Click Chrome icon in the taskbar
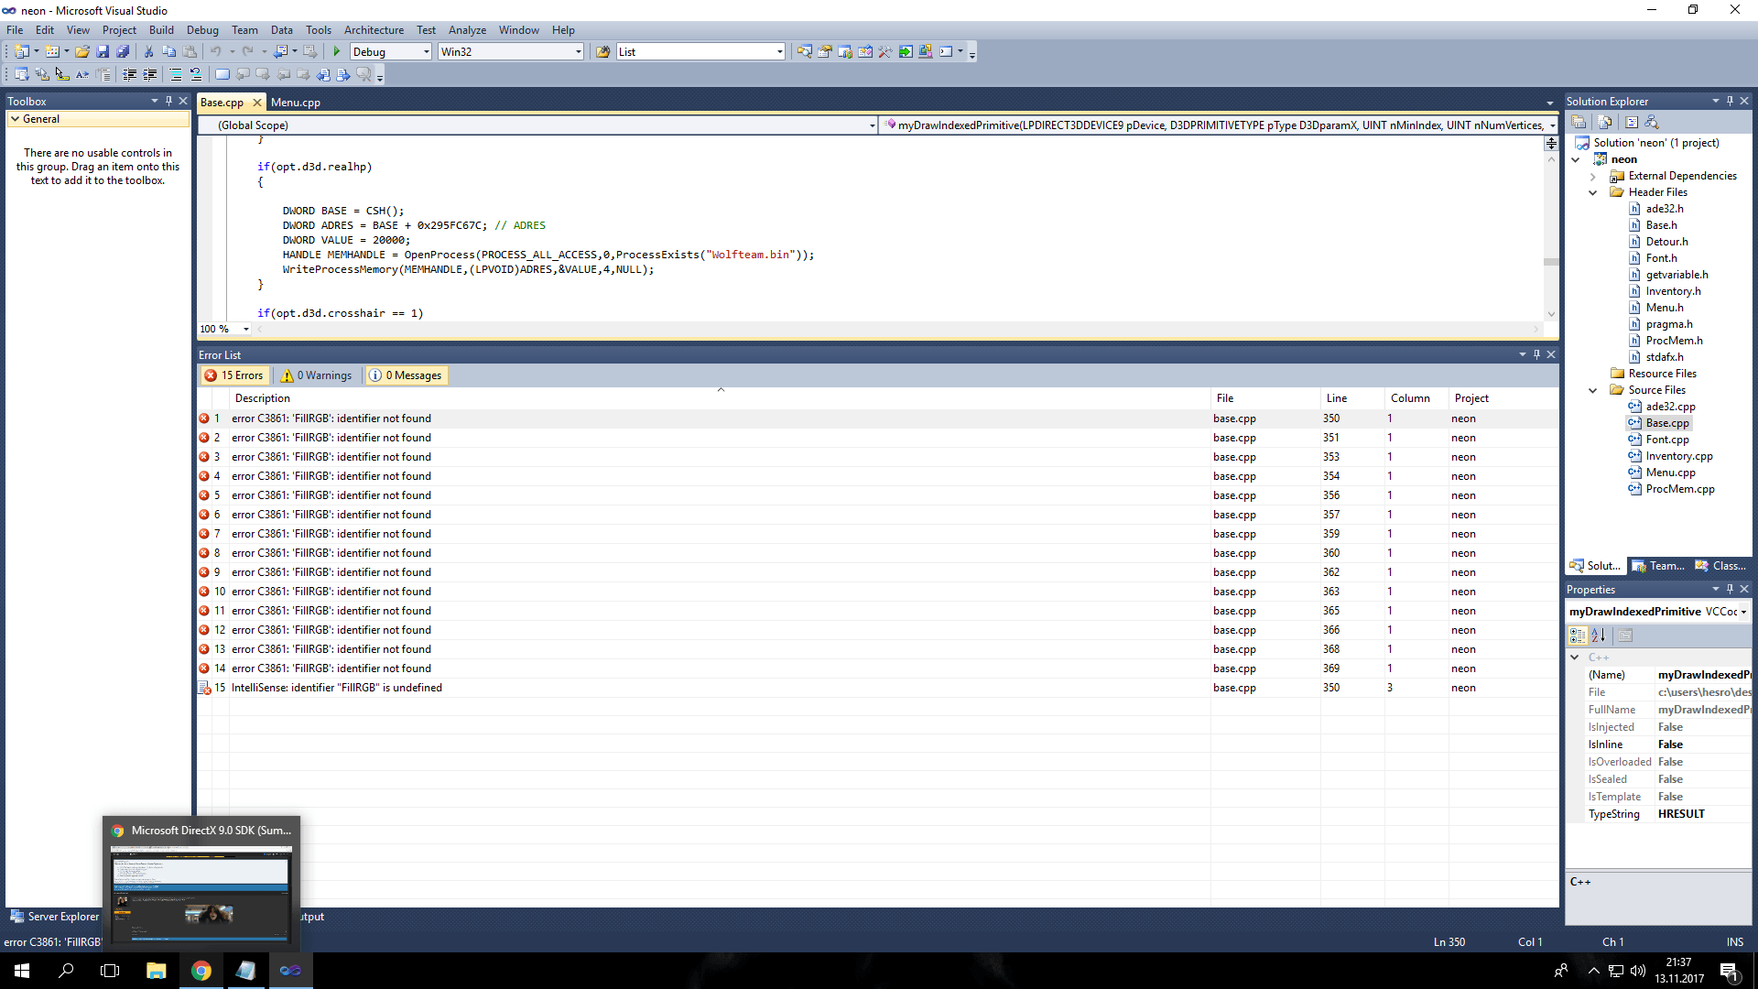The width and height of the screenshot is (1758, 989). pyautogui.click(x=201, y=971)
